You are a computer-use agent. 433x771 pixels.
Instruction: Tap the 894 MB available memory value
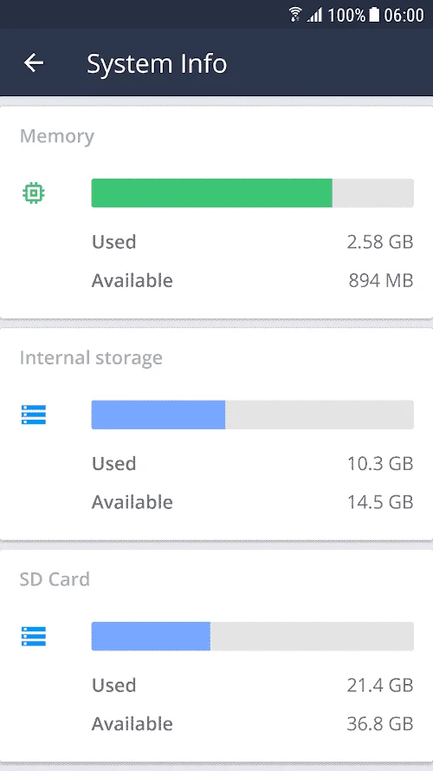[381, 281]
